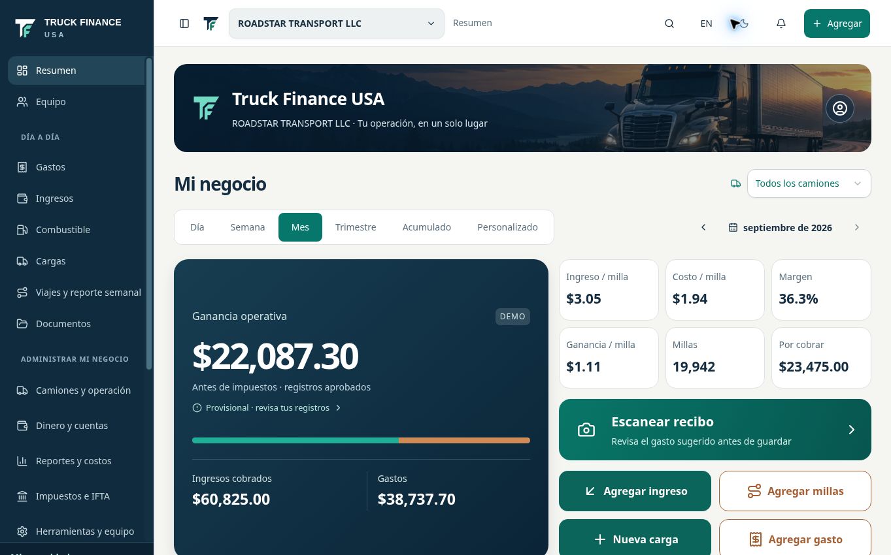
Task: Select the Trimestre period tab
Action: point(356,227)
